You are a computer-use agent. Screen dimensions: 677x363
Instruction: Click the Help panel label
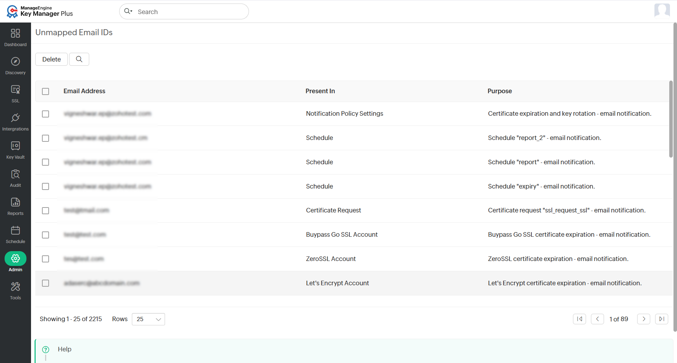click(65, 349)
